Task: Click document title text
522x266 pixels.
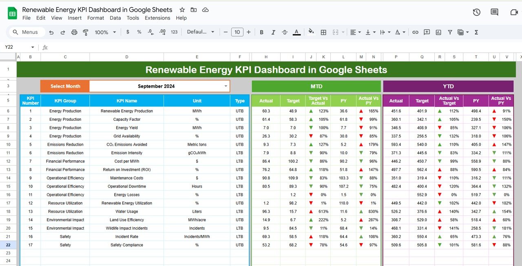Action: (97, 9)
